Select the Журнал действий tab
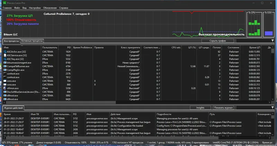The height and width of the screenshot is (146, 277). pos(14,108)
